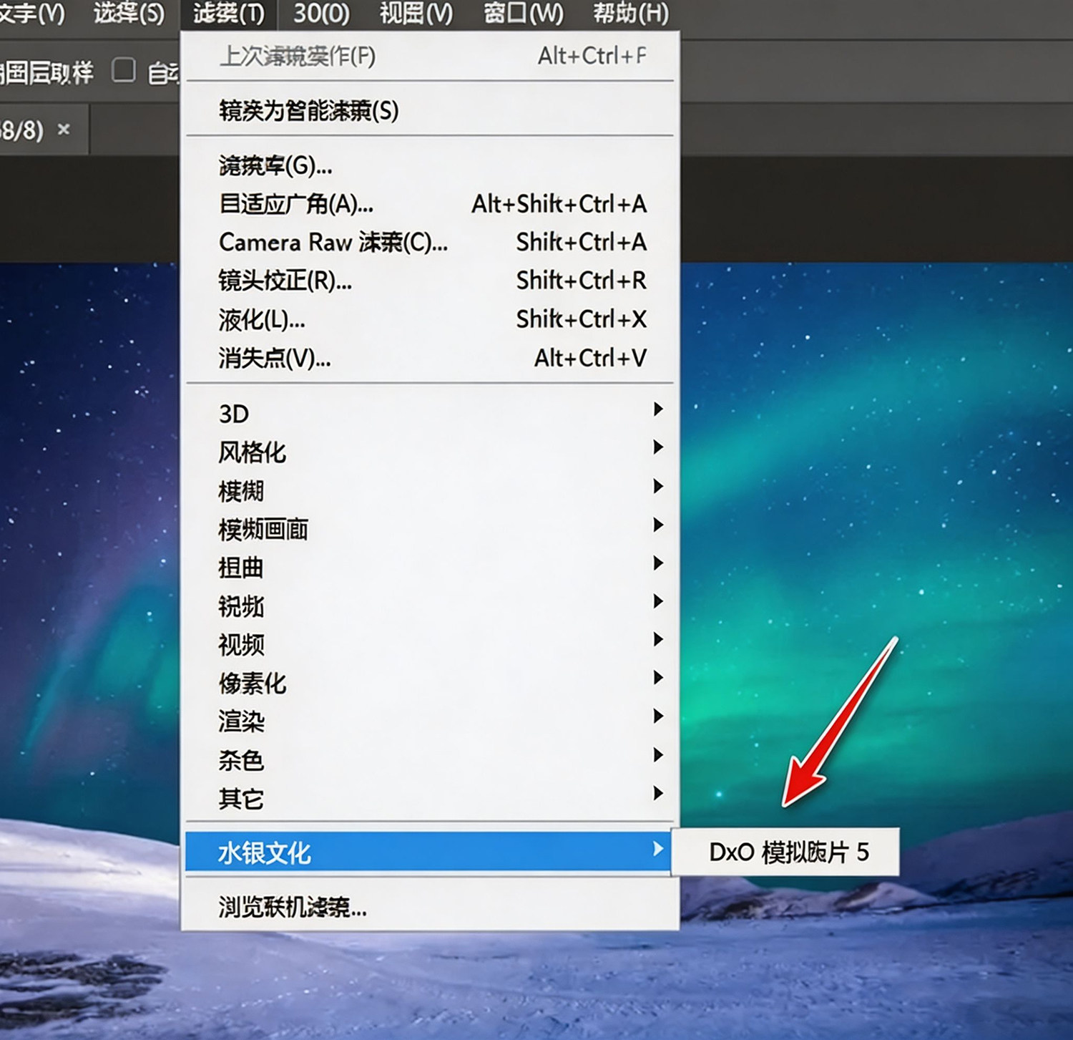Expand the 锐化 submenu
The height and width of the screenshot is (1040, 1073).
click(429, 606)
